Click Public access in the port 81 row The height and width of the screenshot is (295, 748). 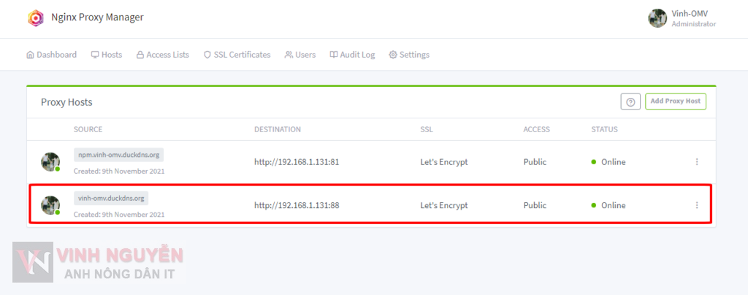click(535, 162)
